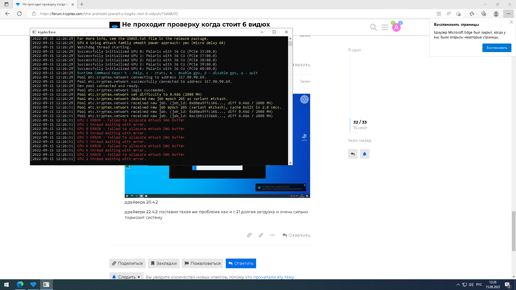
Task: Open the forum hamburger menu
Action: (x=385, y=27)
